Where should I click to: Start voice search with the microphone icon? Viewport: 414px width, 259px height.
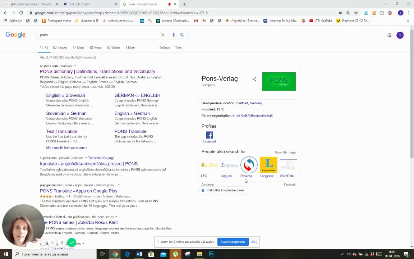point(174,35)
